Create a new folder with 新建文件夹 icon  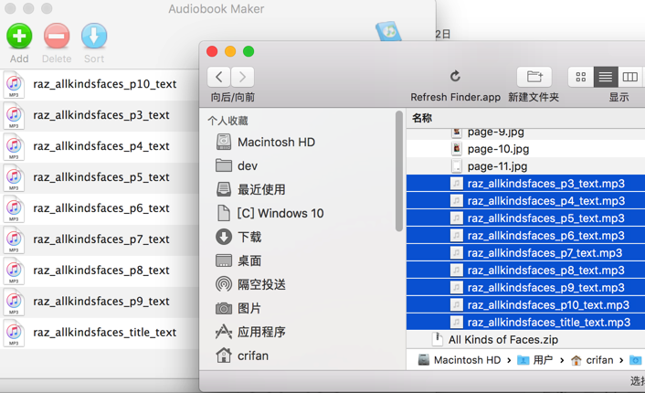tap(534, 77)
